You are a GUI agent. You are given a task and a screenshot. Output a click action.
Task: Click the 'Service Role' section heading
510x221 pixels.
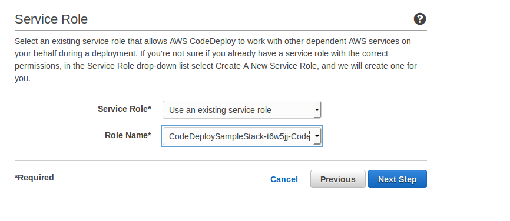[x=51, y=19]
